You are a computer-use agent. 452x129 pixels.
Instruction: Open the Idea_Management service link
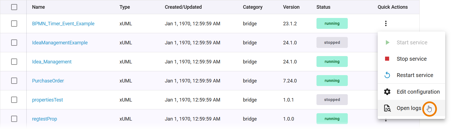[52, 62]
